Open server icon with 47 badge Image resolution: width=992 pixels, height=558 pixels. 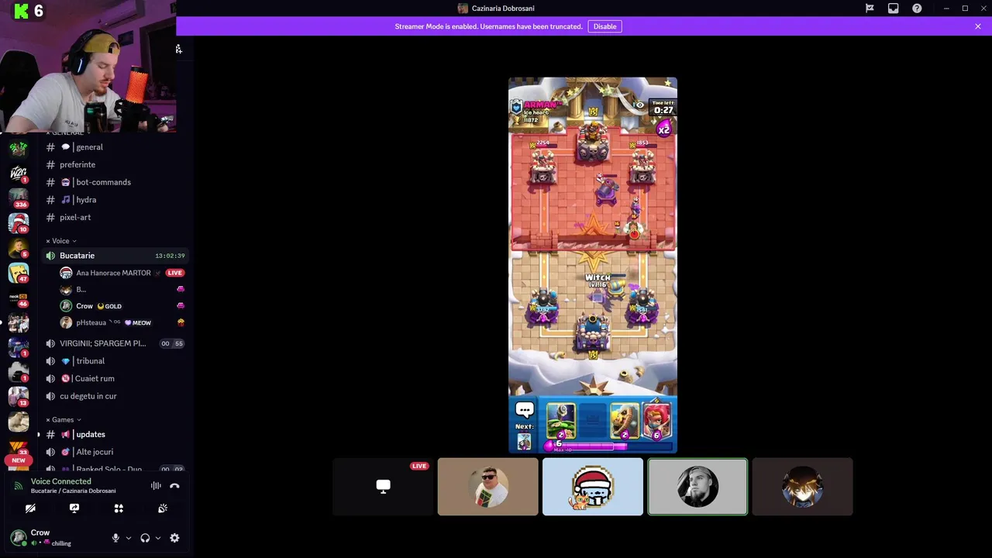pyautogui.click(x=19, y=273)
